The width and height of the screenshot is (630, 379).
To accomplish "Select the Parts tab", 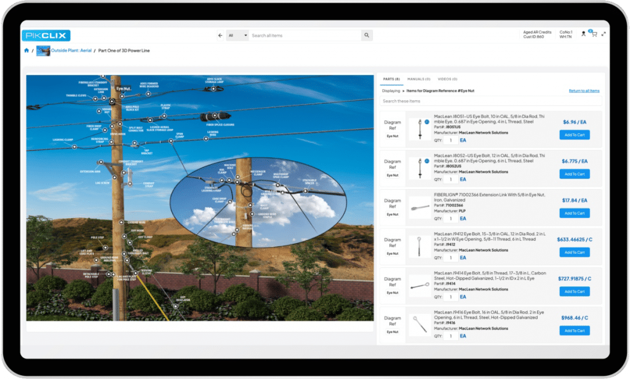I will click(x=391, y=79).
